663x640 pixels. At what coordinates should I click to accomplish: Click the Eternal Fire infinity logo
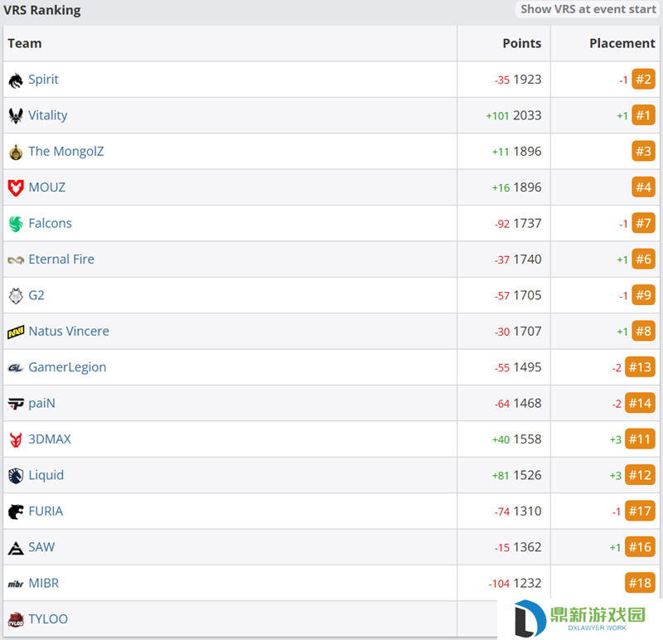16,260
